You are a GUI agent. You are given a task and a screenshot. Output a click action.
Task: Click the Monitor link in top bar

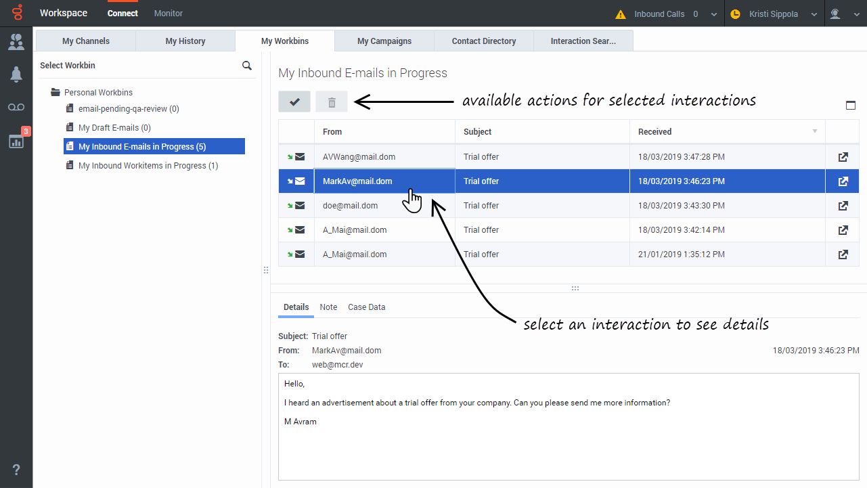[169, 14]
